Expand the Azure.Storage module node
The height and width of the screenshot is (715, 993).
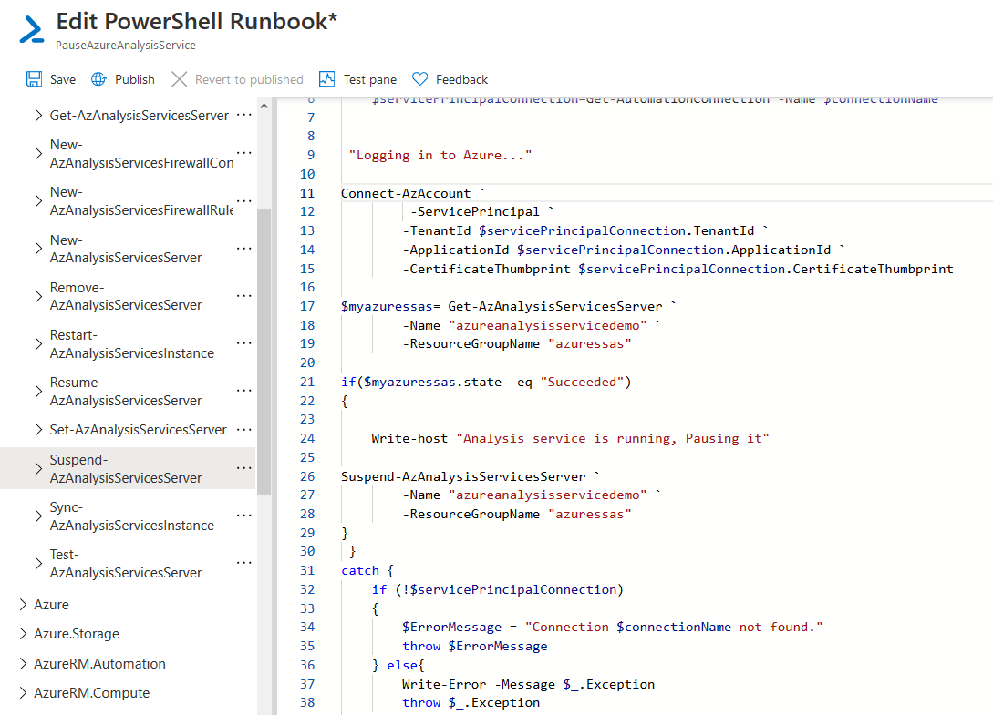24,633
